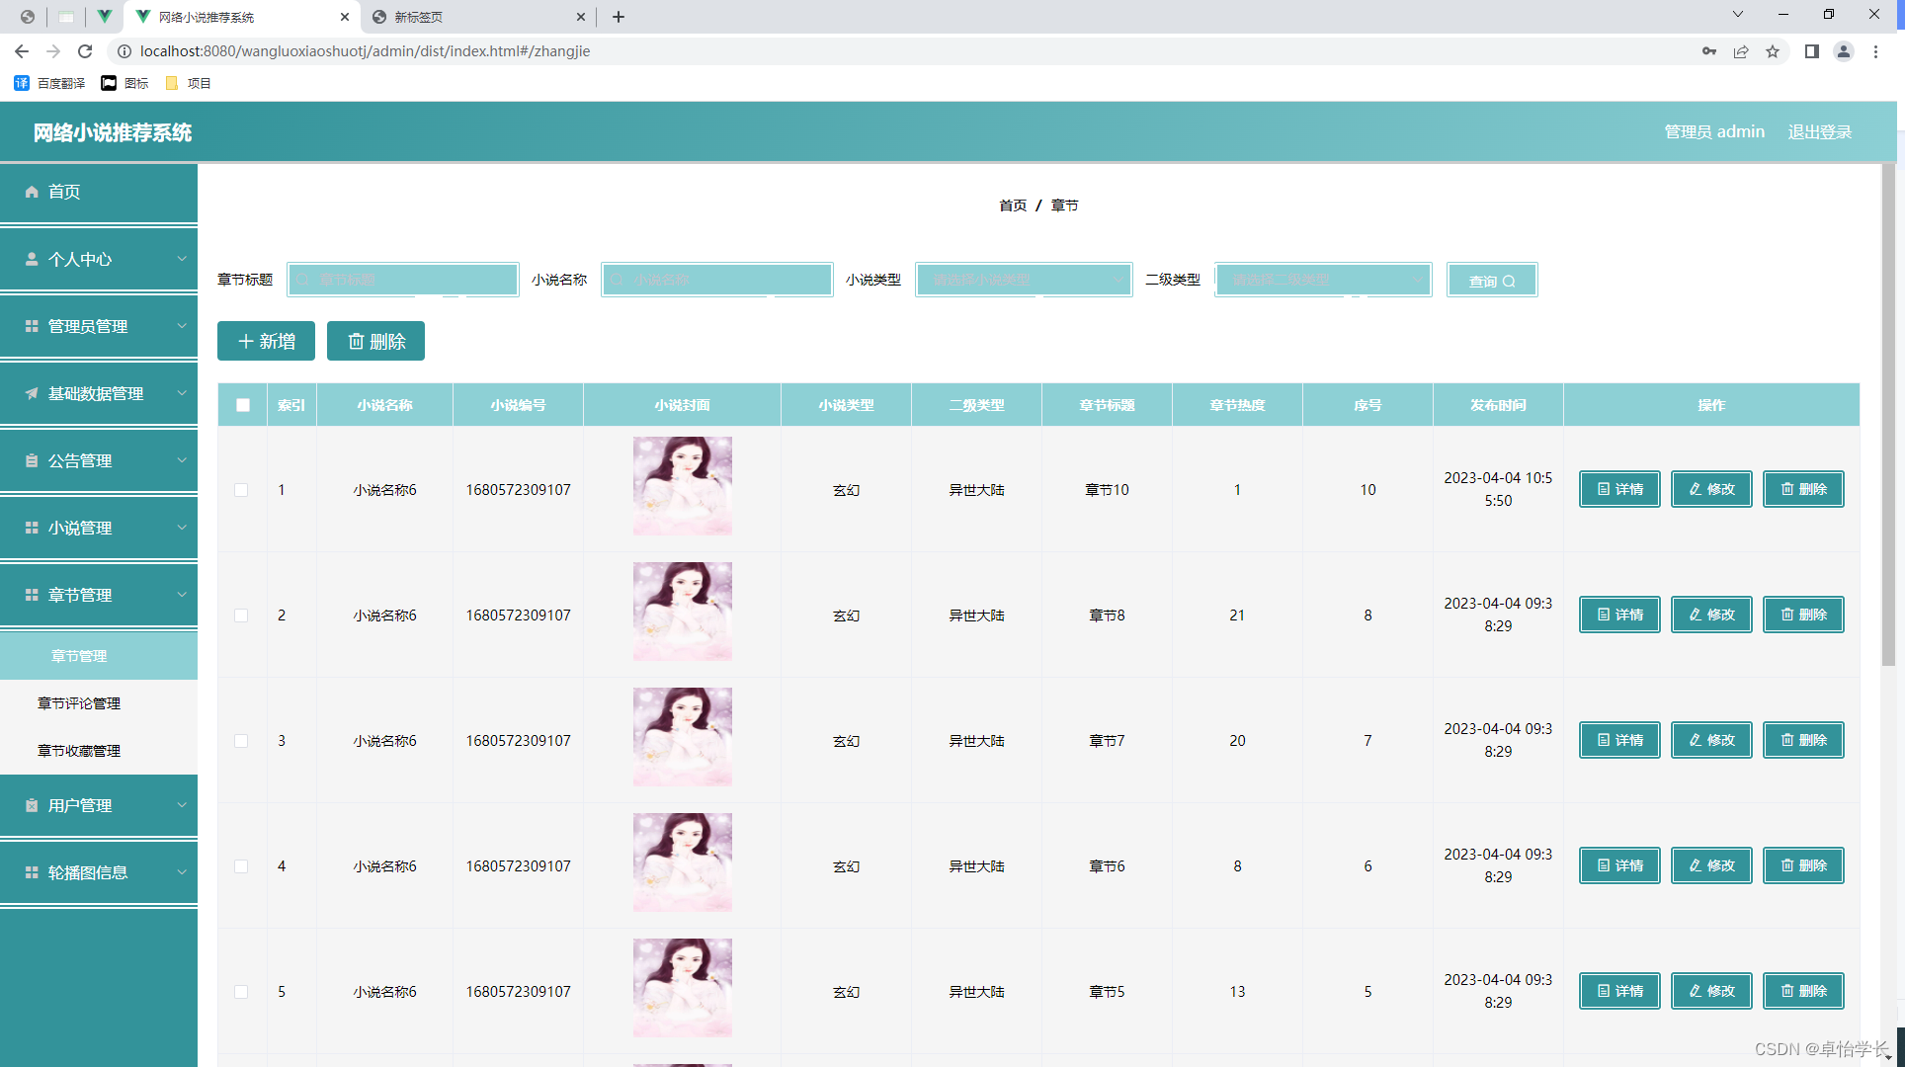Open the 小说类型 filter dropdown
This screenshot has width=1905, height=1067.
click(x=1023, y=280)
